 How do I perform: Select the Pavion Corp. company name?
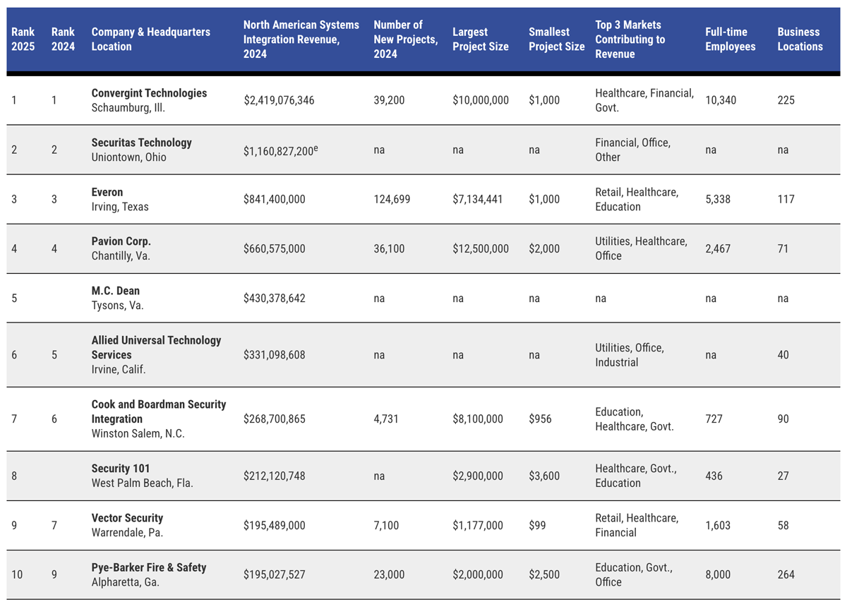[121, 241]
